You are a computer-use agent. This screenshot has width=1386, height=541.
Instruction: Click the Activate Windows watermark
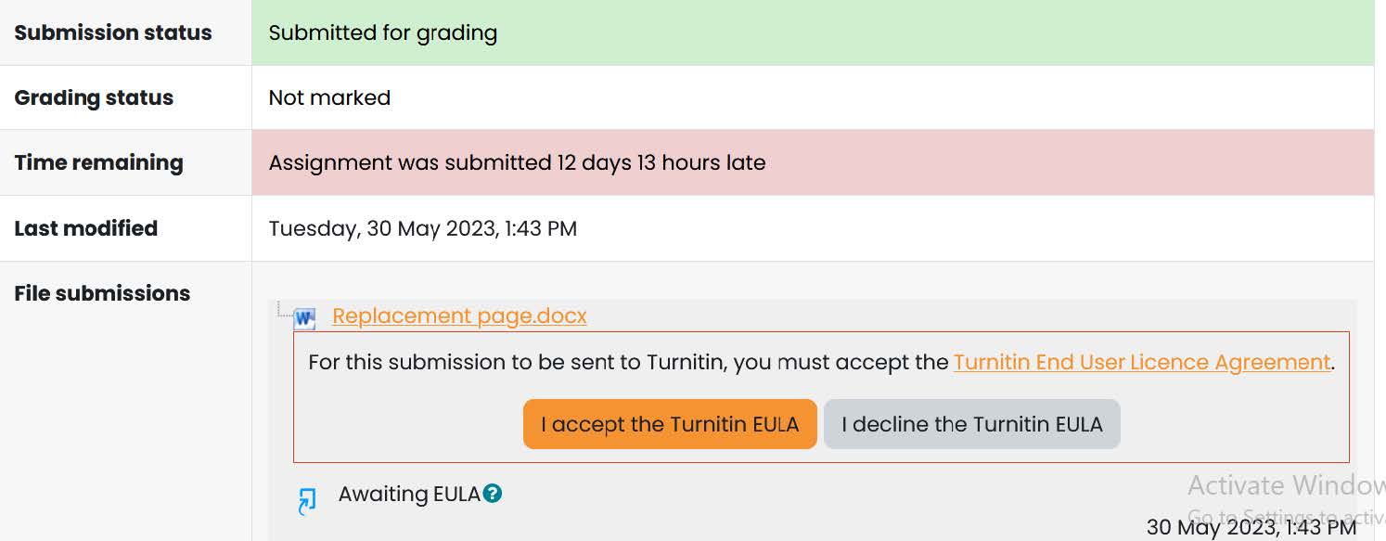pos(1283,484)
